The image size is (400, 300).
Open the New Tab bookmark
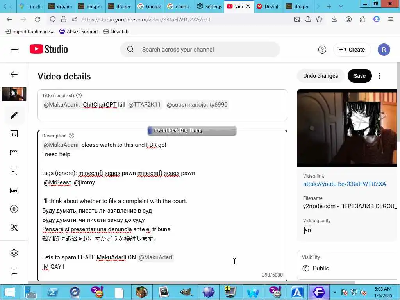pyautogui.click(x=116, y=31)
